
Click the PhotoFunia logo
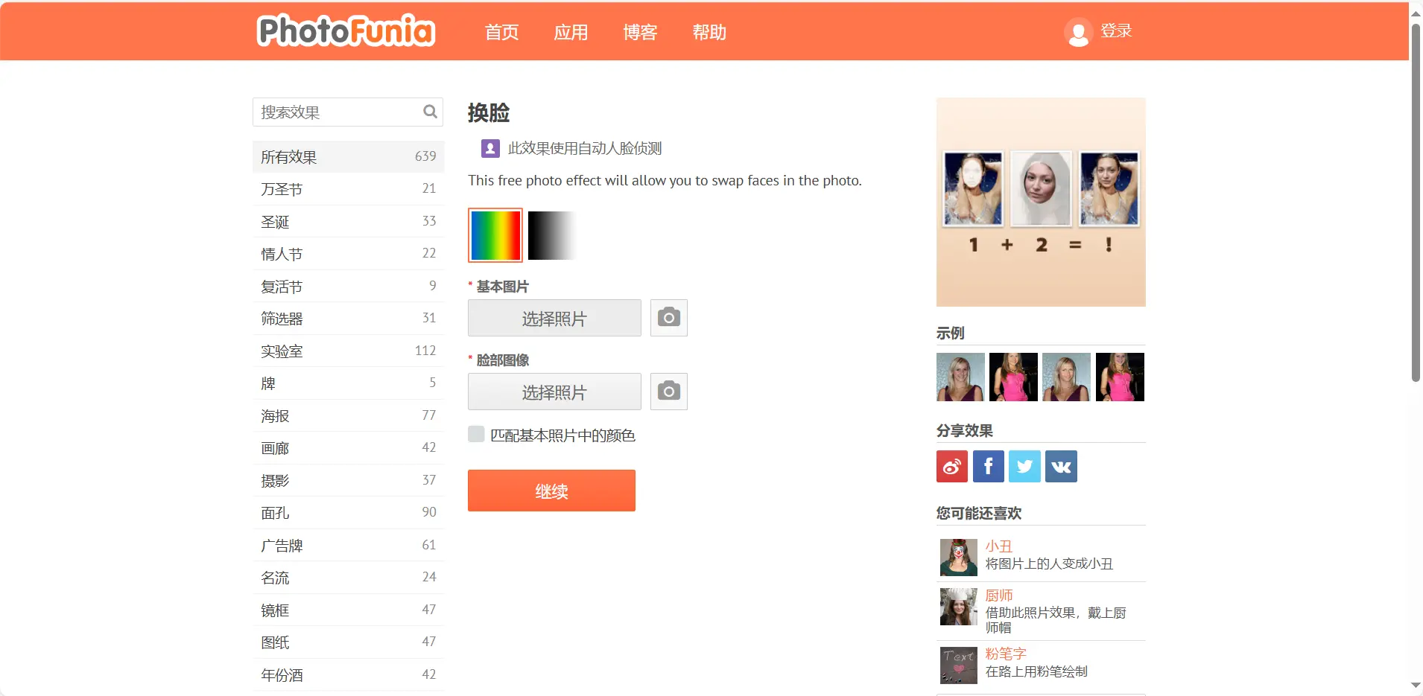pos(346,31)
